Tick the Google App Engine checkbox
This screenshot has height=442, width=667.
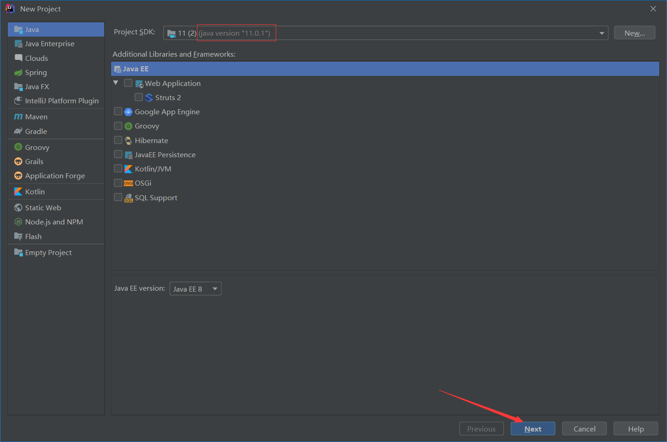click(x=118, y=112)
